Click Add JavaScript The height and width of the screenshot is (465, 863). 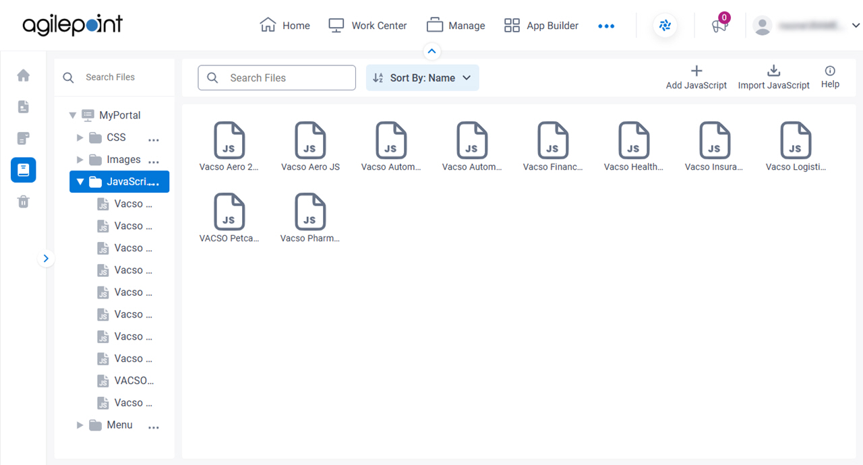(x=696, y=77)
